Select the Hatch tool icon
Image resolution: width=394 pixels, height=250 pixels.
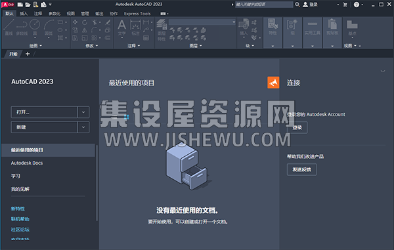60,38
